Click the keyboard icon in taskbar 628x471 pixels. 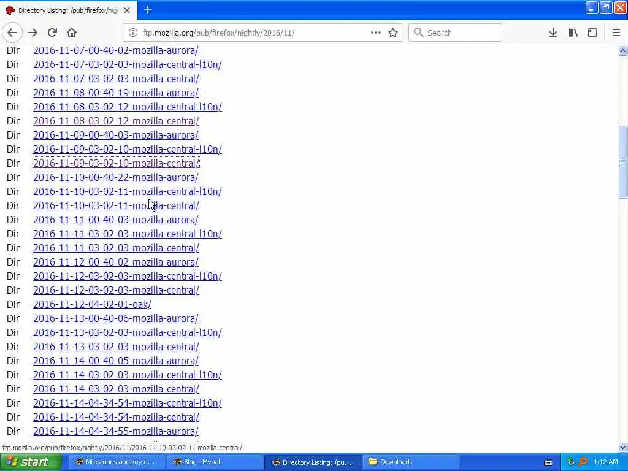tap(548, 462)
